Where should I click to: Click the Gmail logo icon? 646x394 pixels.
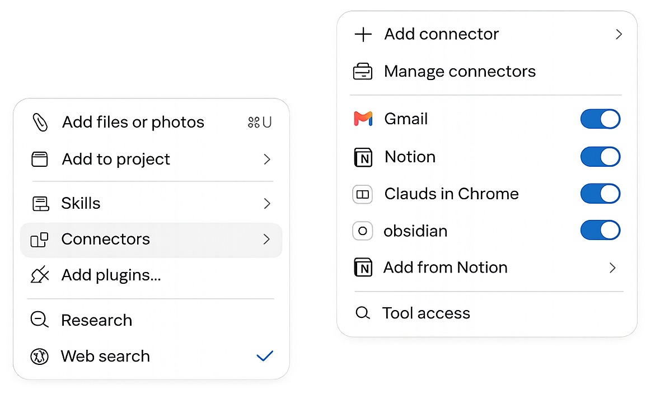tap(363, 119)
